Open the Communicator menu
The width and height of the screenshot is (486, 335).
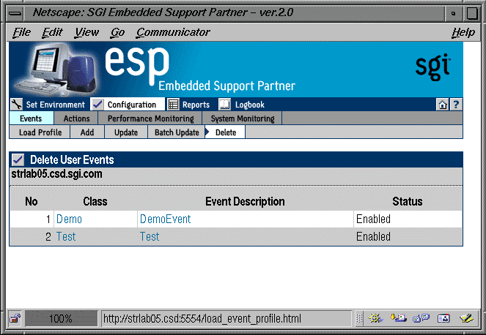(173, 32)
